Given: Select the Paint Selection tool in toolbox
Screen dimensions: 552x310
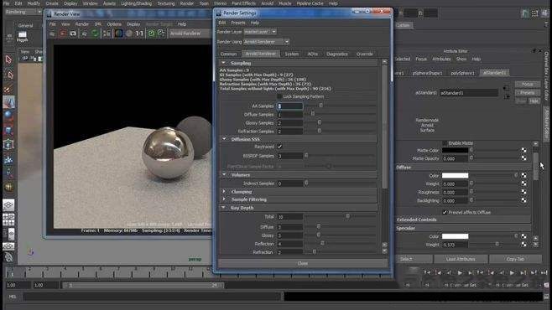Looking at the screenshot, I should click(x=8, y=89).
